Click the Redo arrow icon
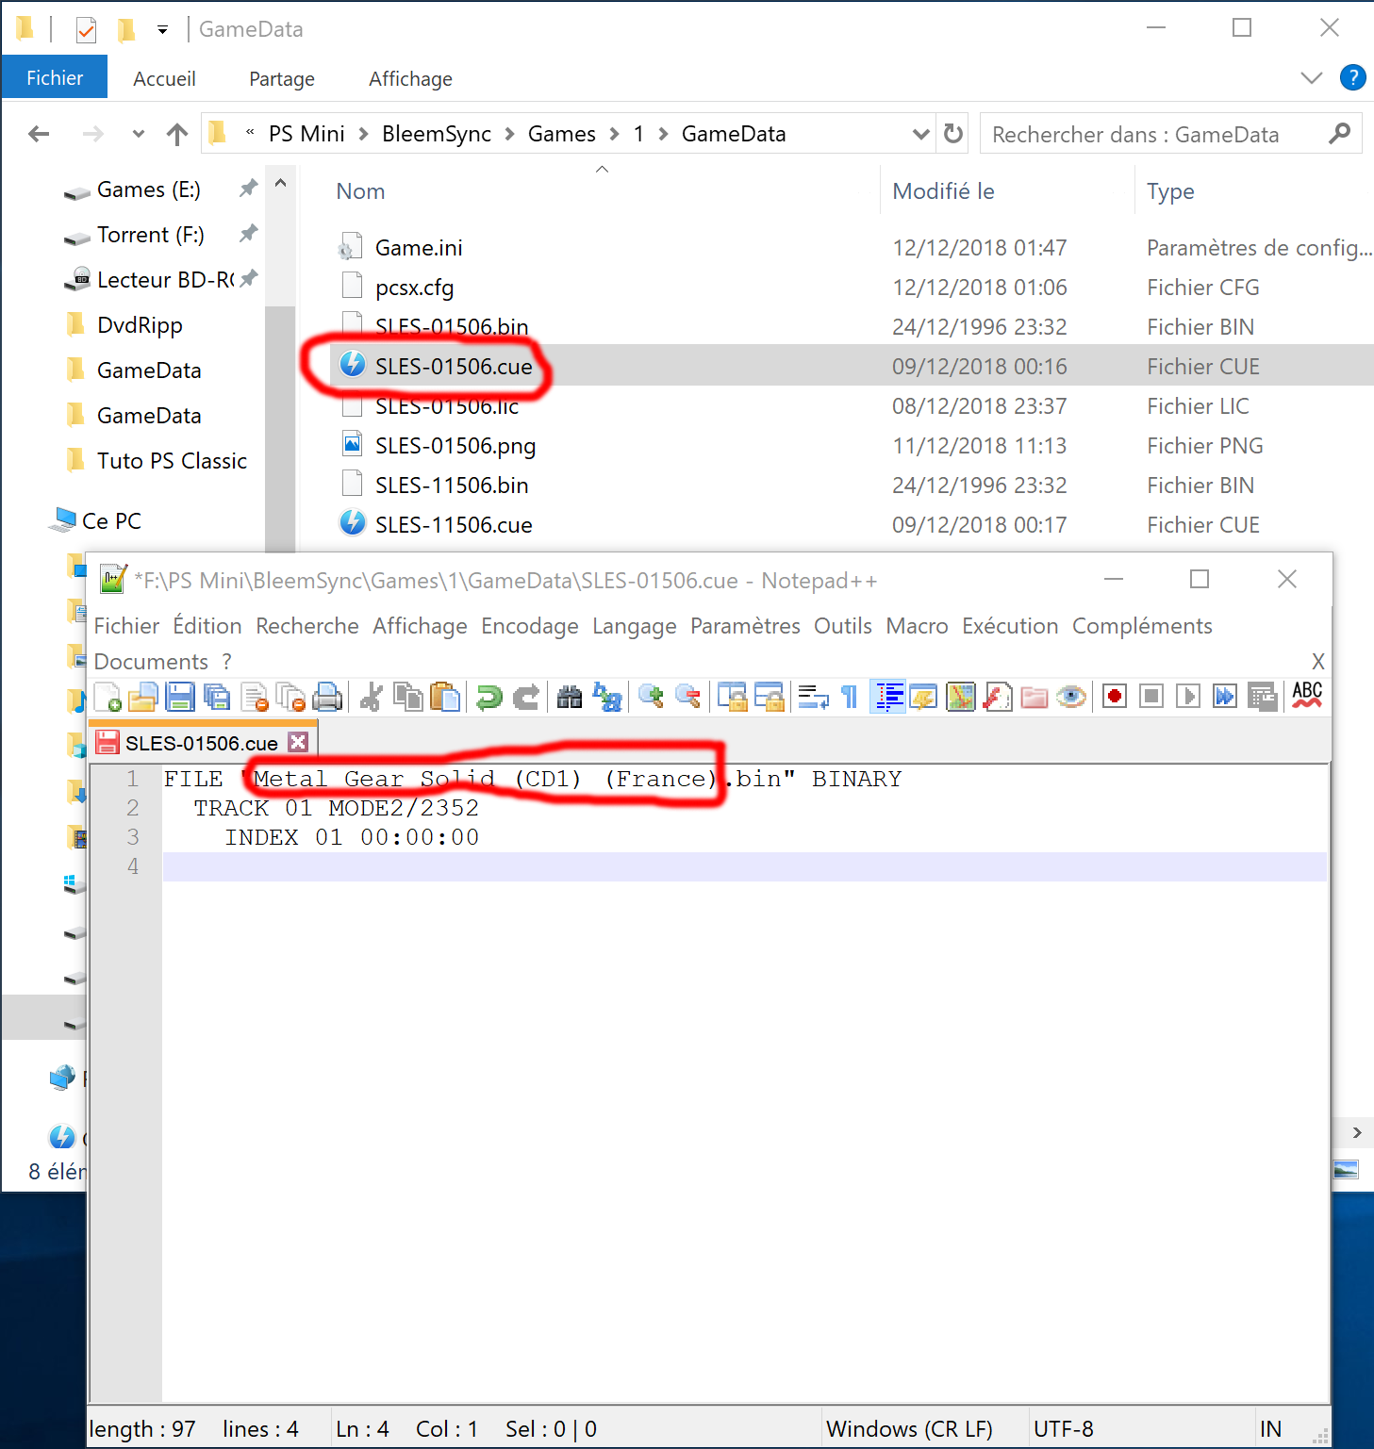Screen dimensions: 1374x1449 525,697
